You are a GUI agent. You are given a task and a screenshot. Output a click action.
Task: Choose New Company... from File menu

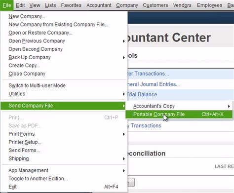click(x=64, y=16)
